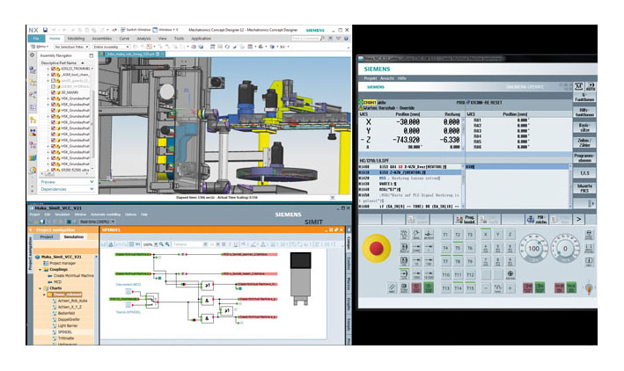624x371 pixels.
Task: Click the Save icon in the NX title bar
Action: (x=46, y=30)
